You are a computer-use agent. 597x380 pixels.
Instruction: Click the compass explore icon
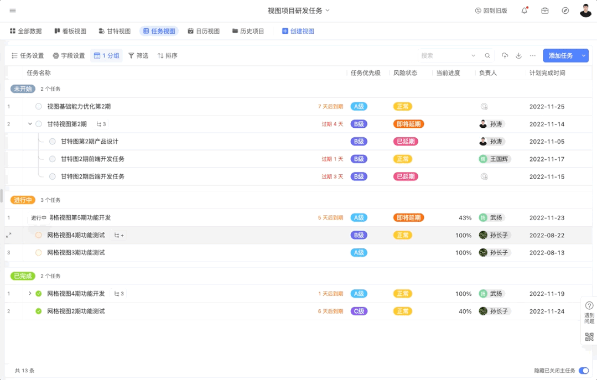click(565, 11)
